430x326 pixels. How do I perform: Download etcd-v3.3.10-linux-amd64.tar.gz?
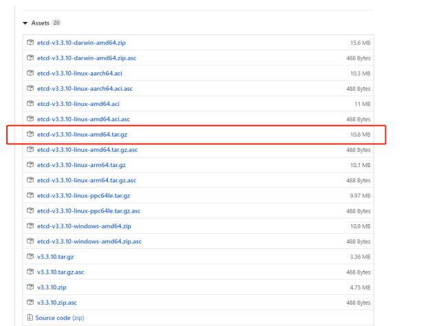pyautogui.click(x=83, y=135)
